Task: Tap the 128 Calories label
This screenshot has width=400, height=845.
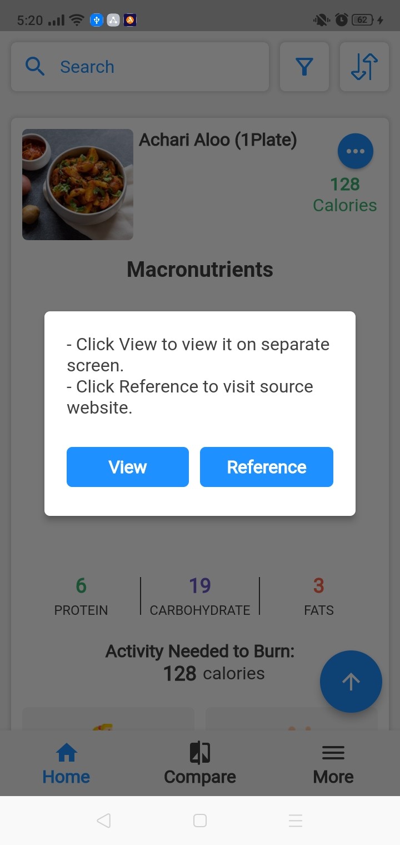Action: pos(345,195)
